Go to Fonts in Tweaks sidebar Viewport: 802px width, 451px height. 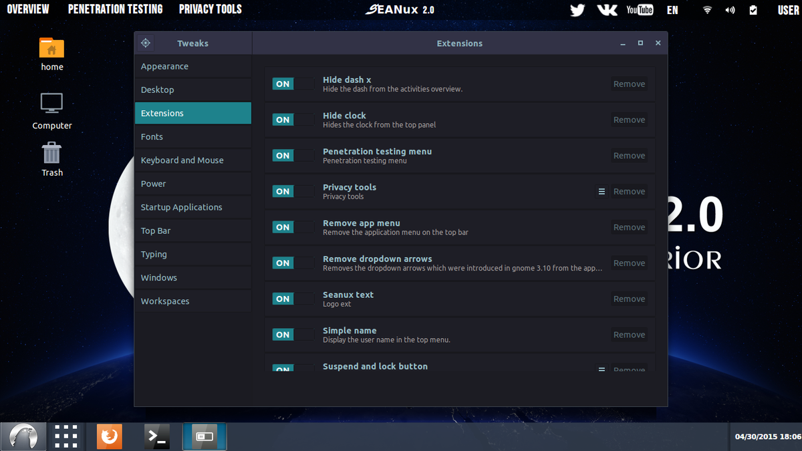click(192, 136)
